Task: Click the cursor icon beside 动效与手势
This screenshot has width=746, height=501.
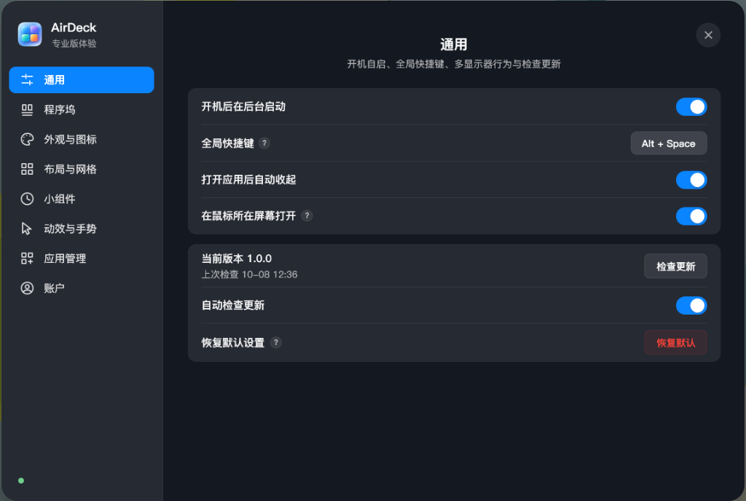Action: (27, 229)
